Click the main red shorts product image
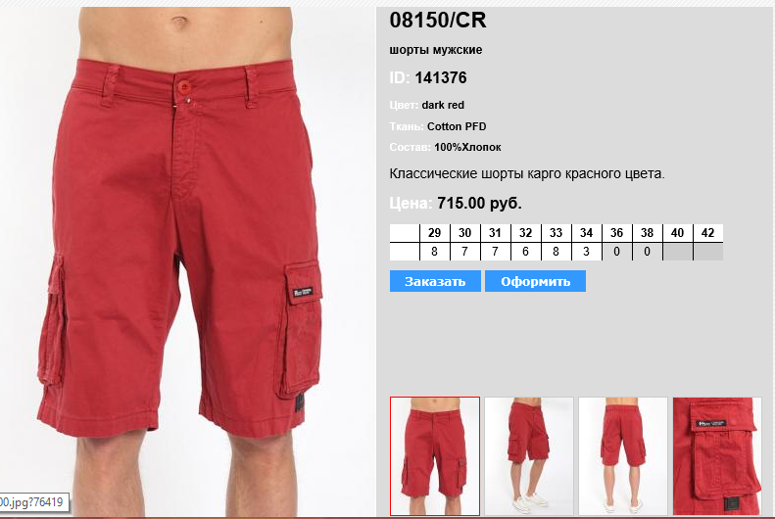The height and width of the screenshot is (519, 775). tap(187, 261)
